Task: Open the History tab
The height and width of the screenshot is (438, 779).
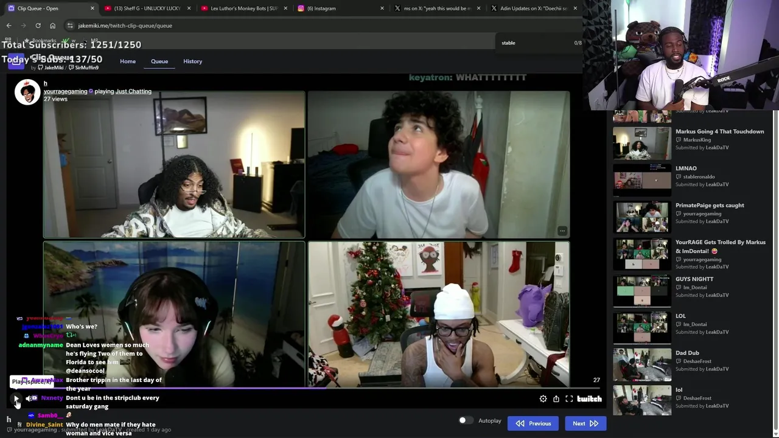Action: coord(192,61)
